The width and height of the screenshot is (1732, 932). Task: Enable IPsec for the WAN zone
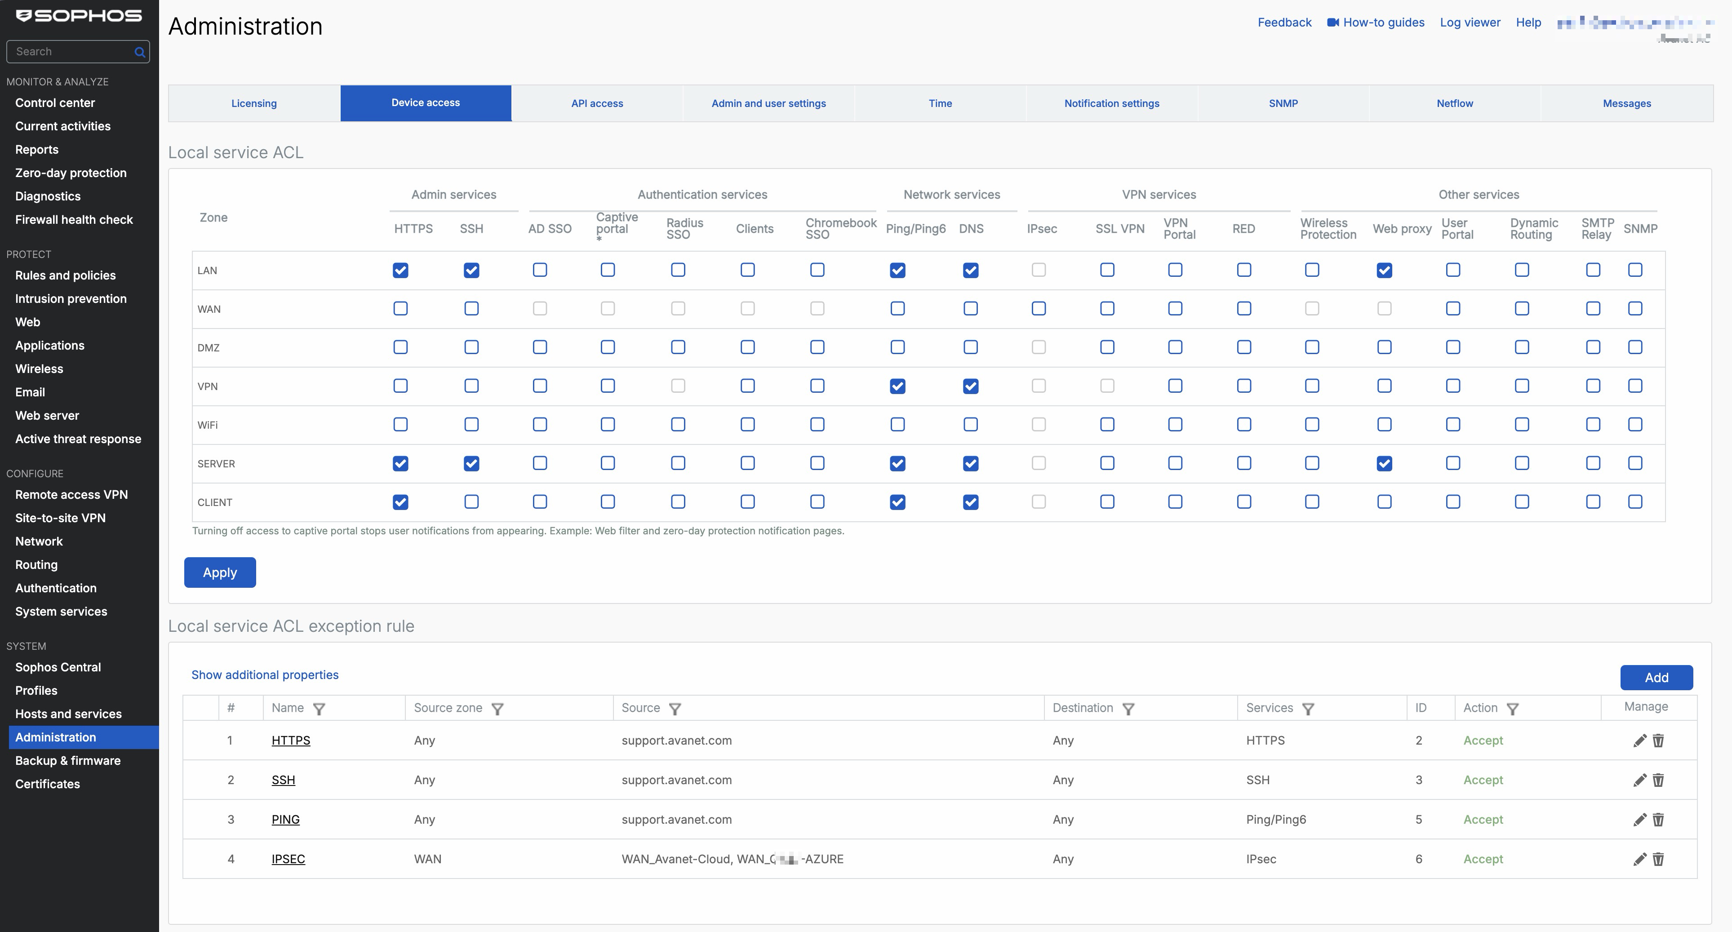click(1039, 309)
